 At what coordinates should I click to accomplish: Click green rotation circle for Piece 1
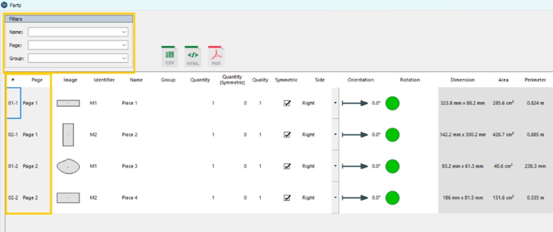tap(393, 103)
